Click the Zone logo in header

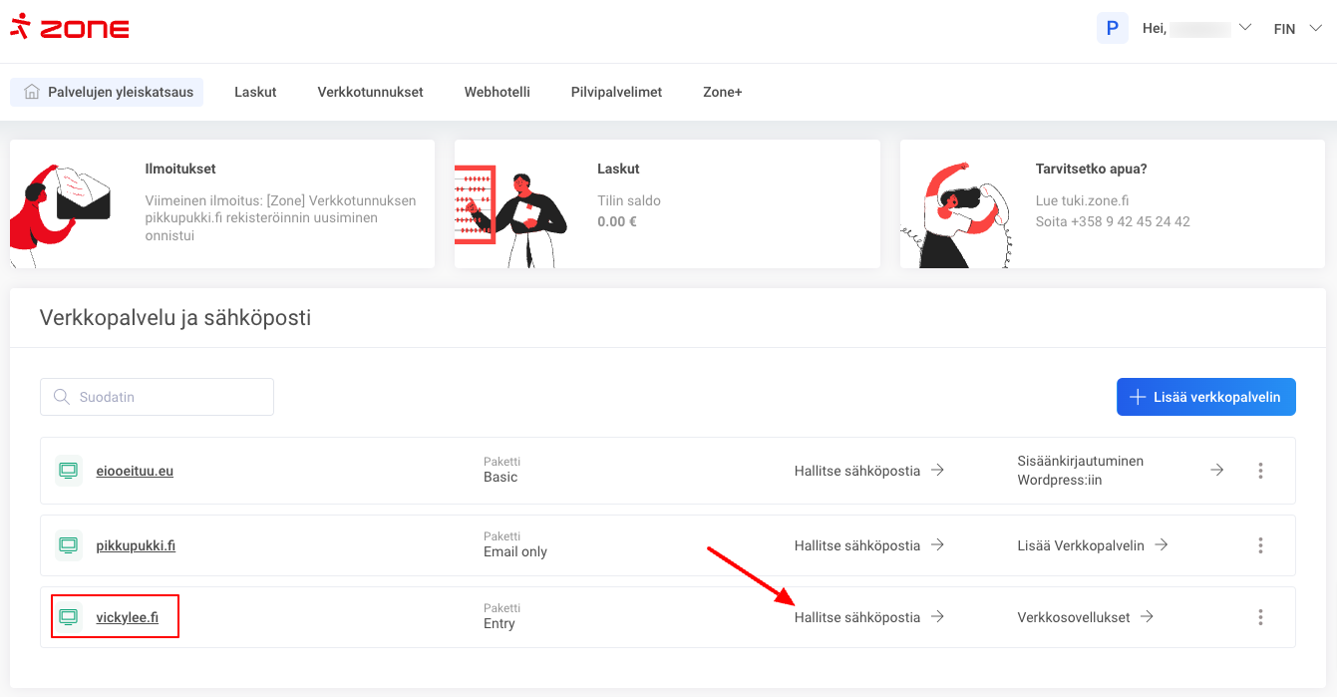[70, 28]
